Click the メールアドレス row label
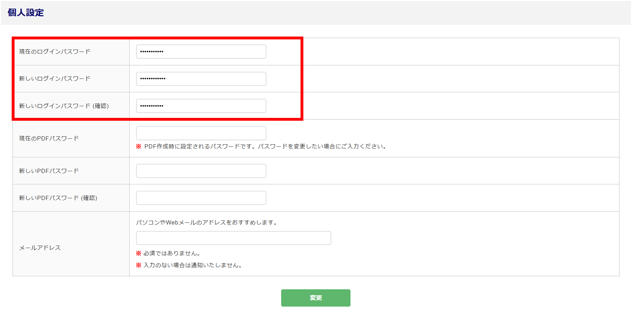The height and width of the screenshot is (319, 632). 40,248
